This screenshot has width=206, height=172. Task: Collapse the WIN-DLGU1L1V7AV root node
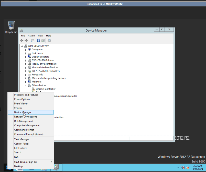22,46
